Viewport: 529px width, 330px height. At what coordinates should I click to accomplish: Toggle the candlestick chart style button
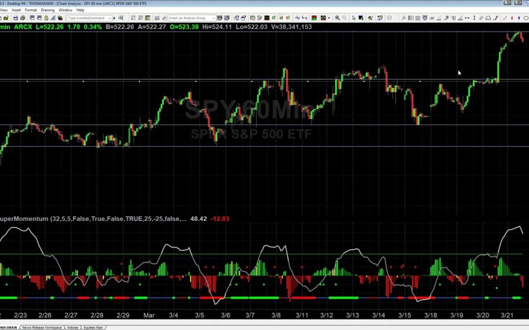click(281, 18)
